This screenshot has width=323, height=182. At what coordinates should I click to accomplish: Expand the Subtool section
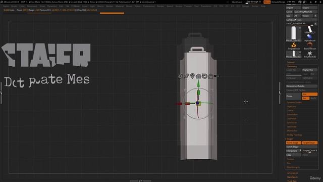click(291, 62)
